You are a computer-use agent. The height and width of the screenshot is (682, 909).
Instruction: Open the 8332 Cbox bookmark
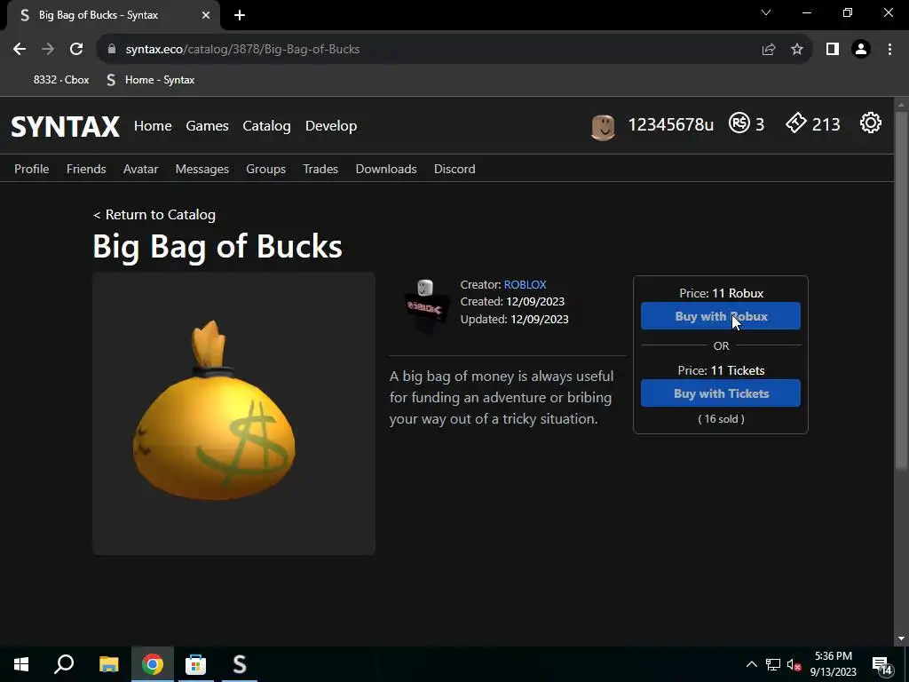click(x=61, y=80)
